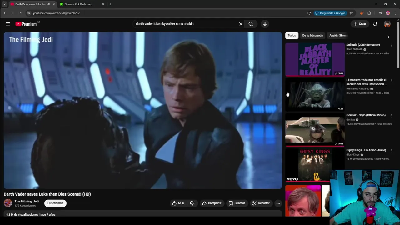The width and height of the screenshot is (400, 225).
Task: Open Gorillaz Stylo video thumbnail
Action: tap(315, 130)
